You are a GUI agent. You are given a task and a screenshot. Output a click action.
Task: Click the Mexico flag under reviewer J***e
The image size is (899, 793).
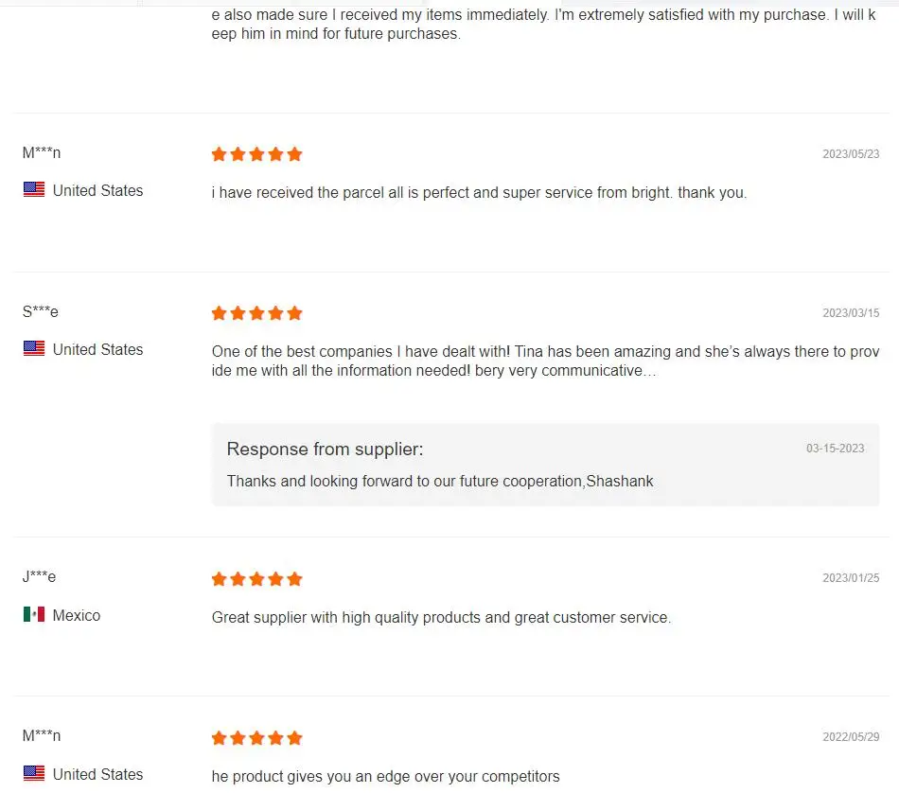[x=34, y=615]
